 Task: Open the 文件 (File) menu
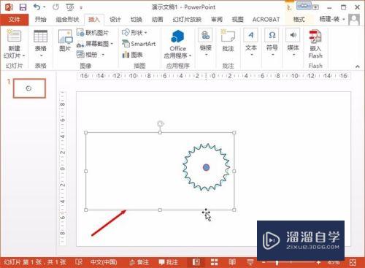tap(14, 20)
